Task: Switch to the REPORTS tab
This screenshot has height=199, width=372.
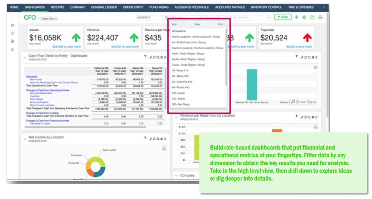Action: [x=58, y=7]
